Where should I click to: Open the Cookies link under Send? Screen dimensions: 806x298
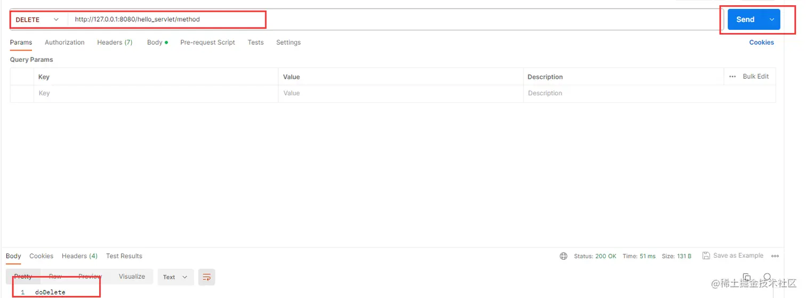761,43
